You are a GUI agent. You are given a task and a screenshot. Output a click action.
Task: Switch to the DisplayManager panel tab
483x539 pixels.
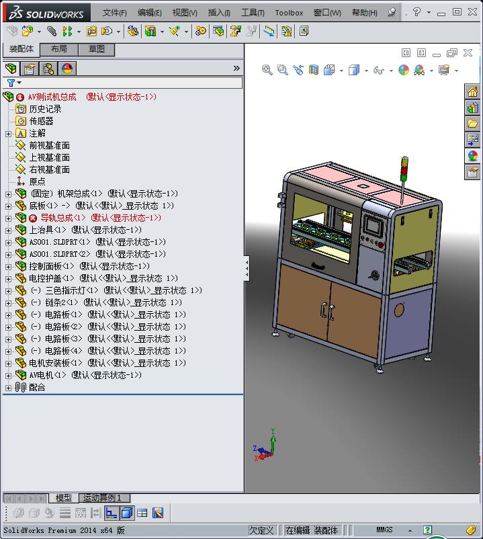click(67, 69)
